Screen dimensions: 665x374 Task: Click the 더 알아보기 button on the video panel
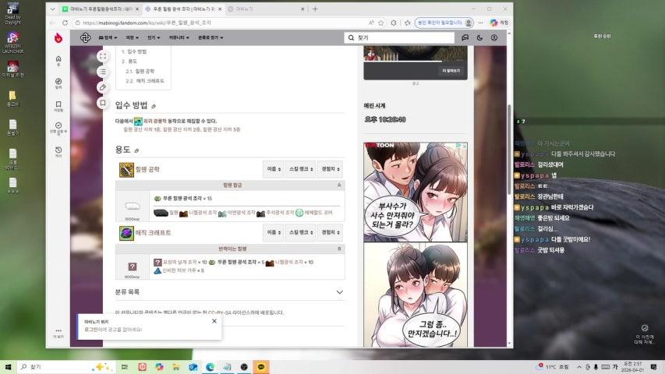click(451, 71)
